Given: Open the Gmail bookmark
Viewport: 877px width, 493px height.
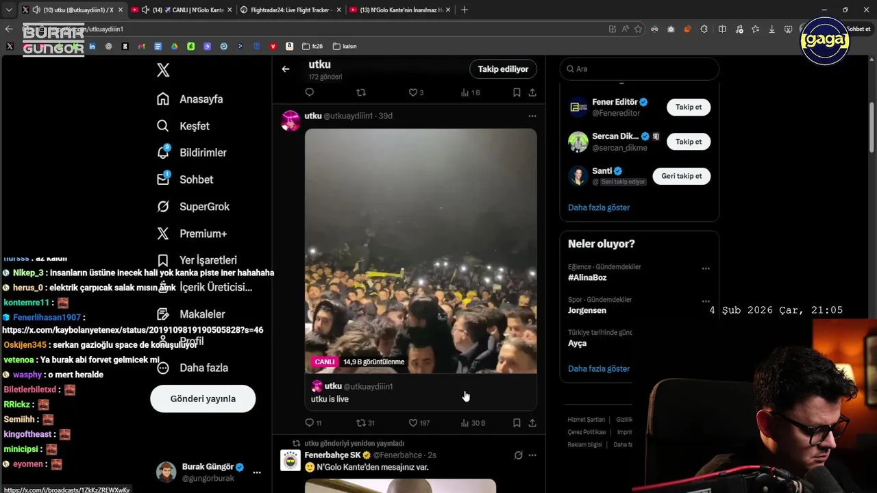Looking at the screenshot, I should coord(141,47).
